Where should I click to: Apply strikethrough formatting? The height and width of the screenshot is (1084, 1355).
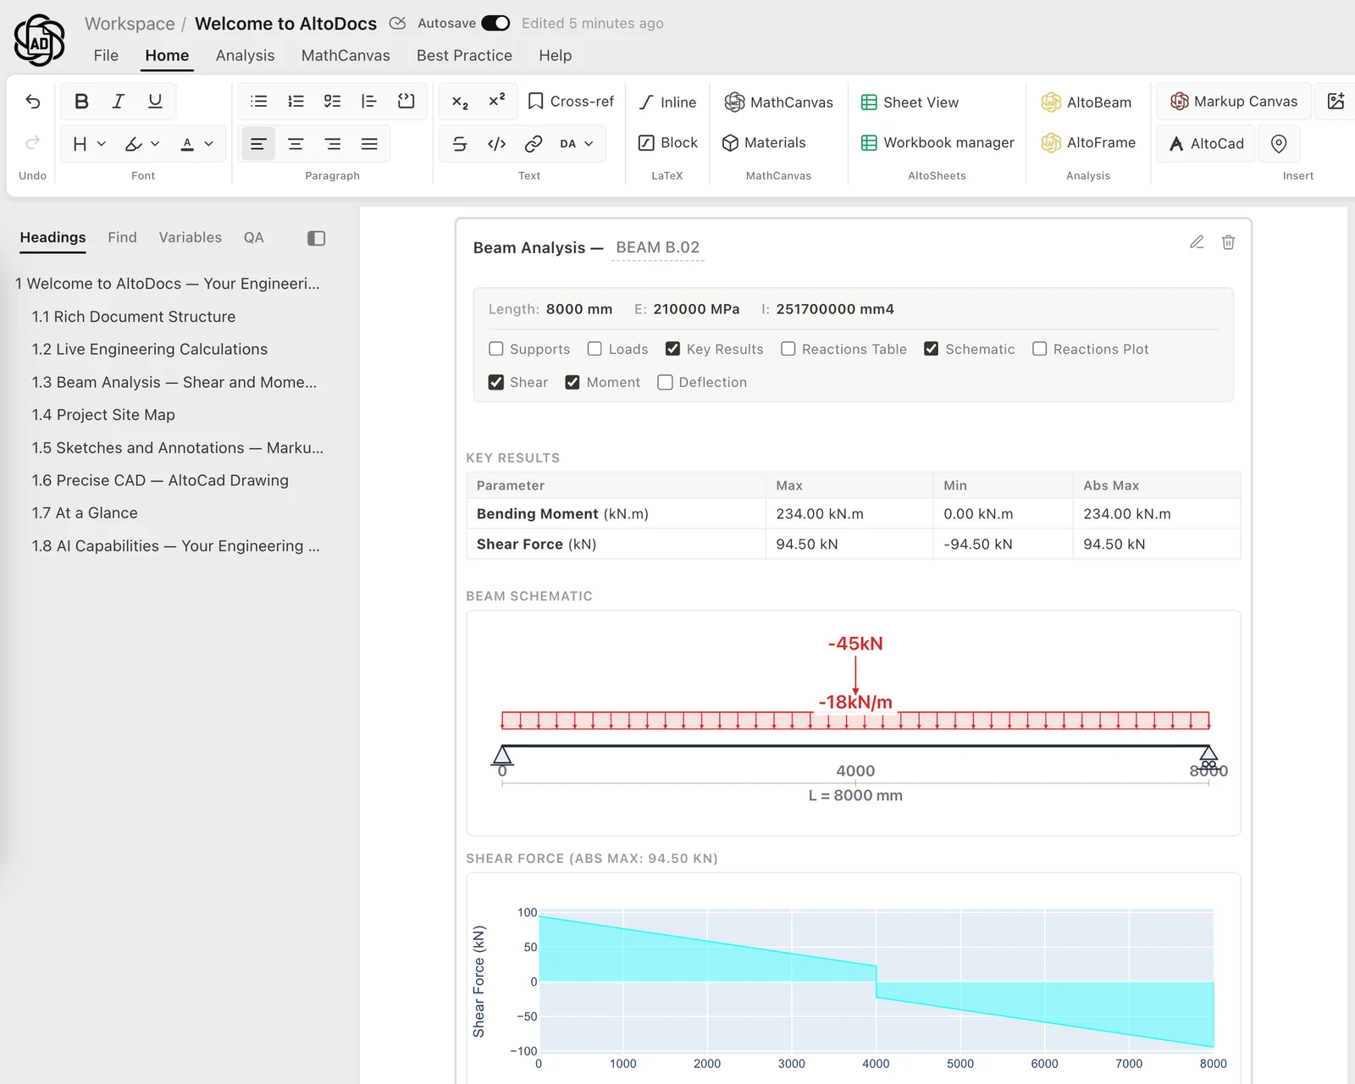460,144
